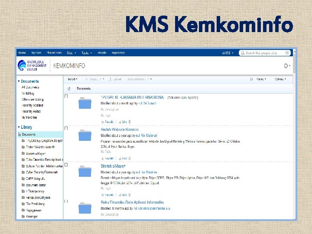Open the Buku Dinamika folder icon
This screenshot has height=234, width=312.
(85, 208)
